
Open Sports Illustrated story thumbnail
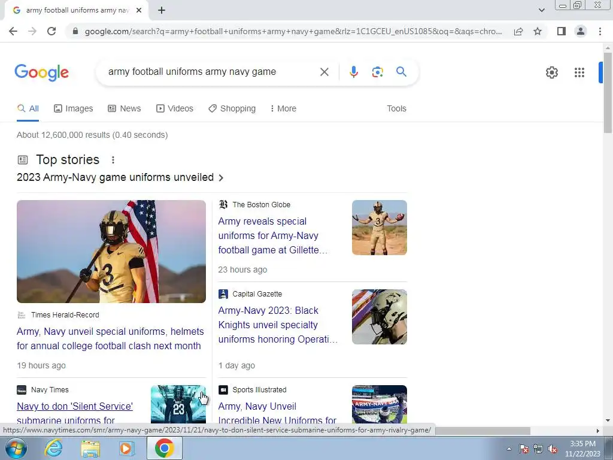[379, 404]
